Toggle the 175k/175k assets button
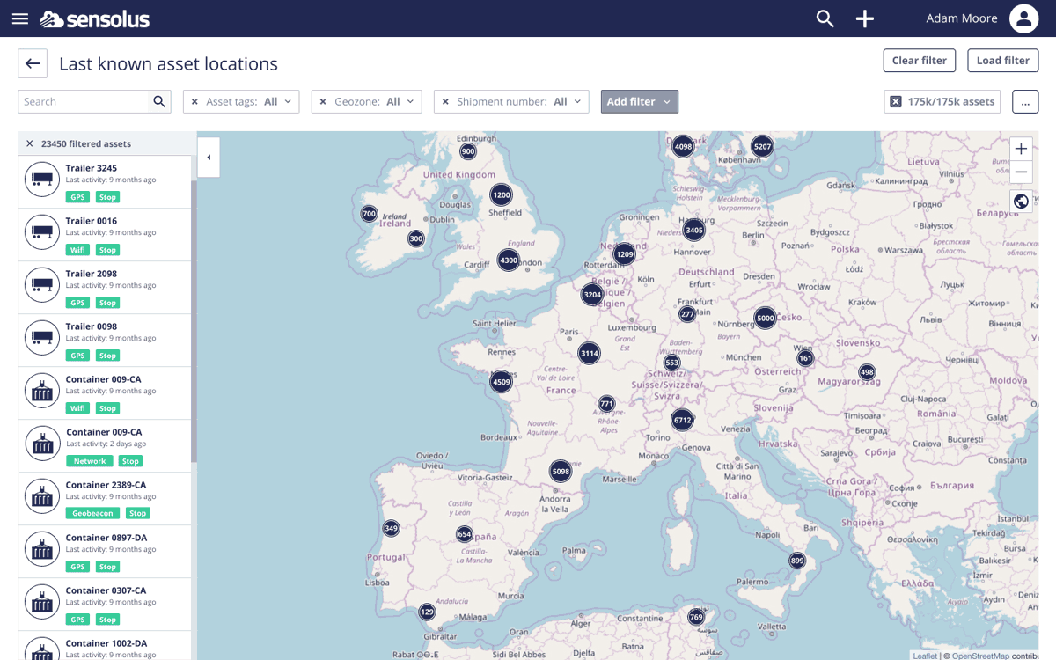Screen dimensions: 1056x660 coord(942,101)
